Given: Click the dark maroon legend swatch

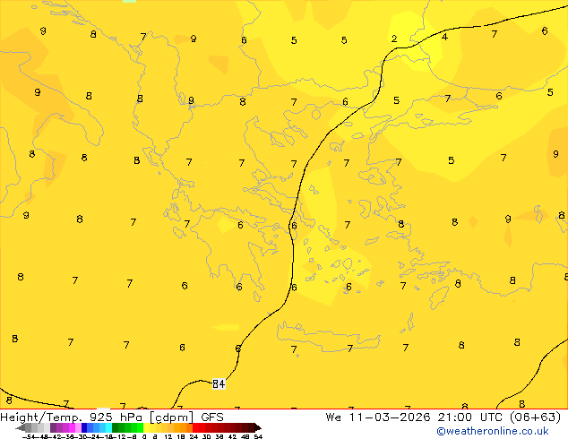Looking at the screenshot, I should click(x=252, y=427).
